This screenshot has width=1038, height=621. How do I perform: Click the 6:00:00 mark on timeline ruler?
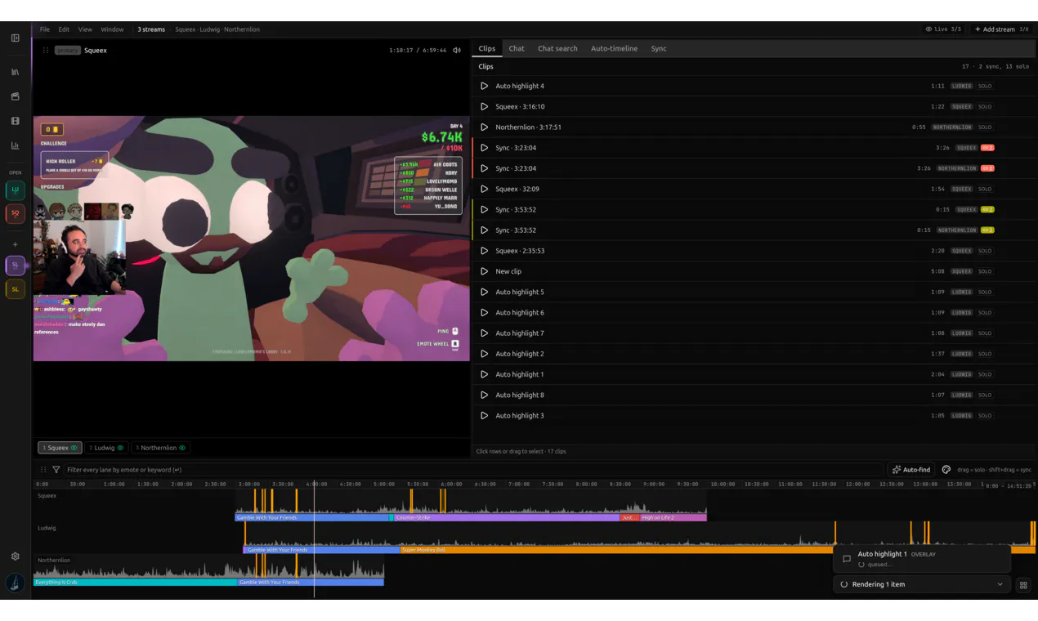click(x=451, y=484)
